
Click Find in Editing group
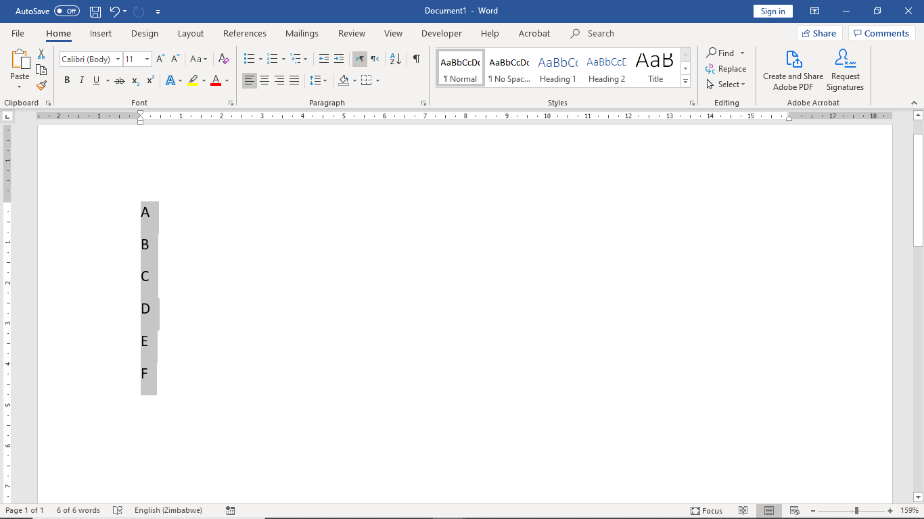coord(720,53)
